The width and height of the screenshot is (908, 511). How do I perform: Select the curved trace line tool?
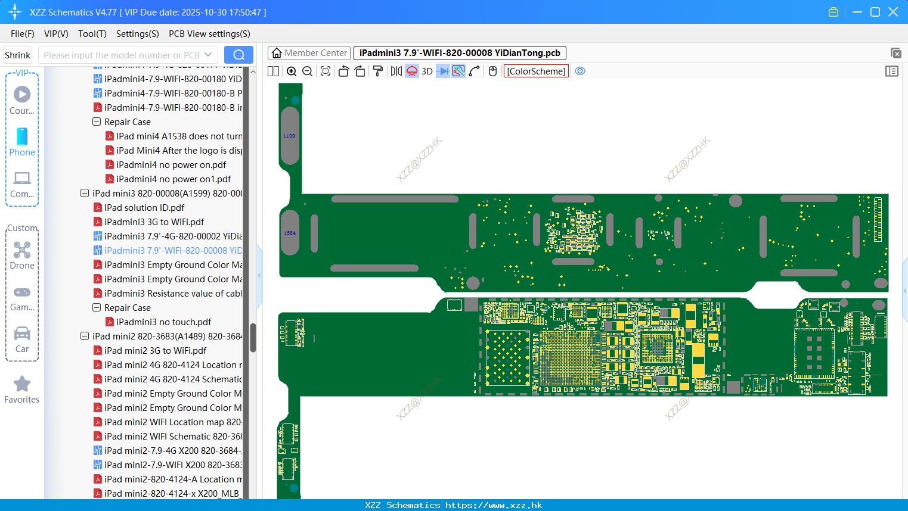[x=475, y=71]
